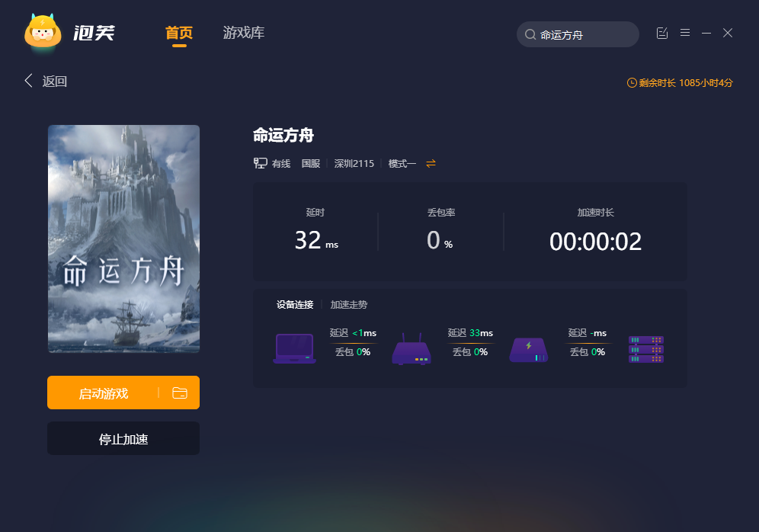
Task: Minimize the Paofu window
Action: click(706, 33)
